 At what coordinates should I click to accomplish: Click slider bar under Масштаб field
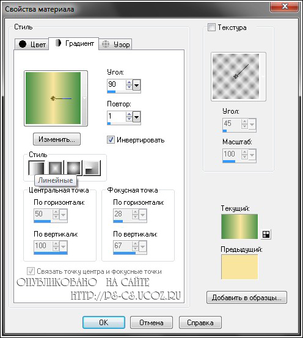[239, 161]
